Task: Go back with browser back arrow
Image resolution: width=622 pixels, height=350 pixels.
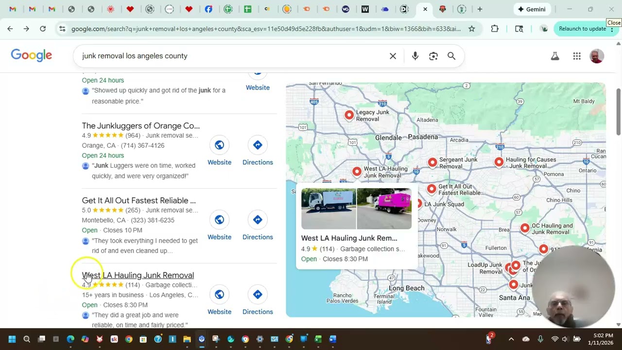Action: click(10, 29)
